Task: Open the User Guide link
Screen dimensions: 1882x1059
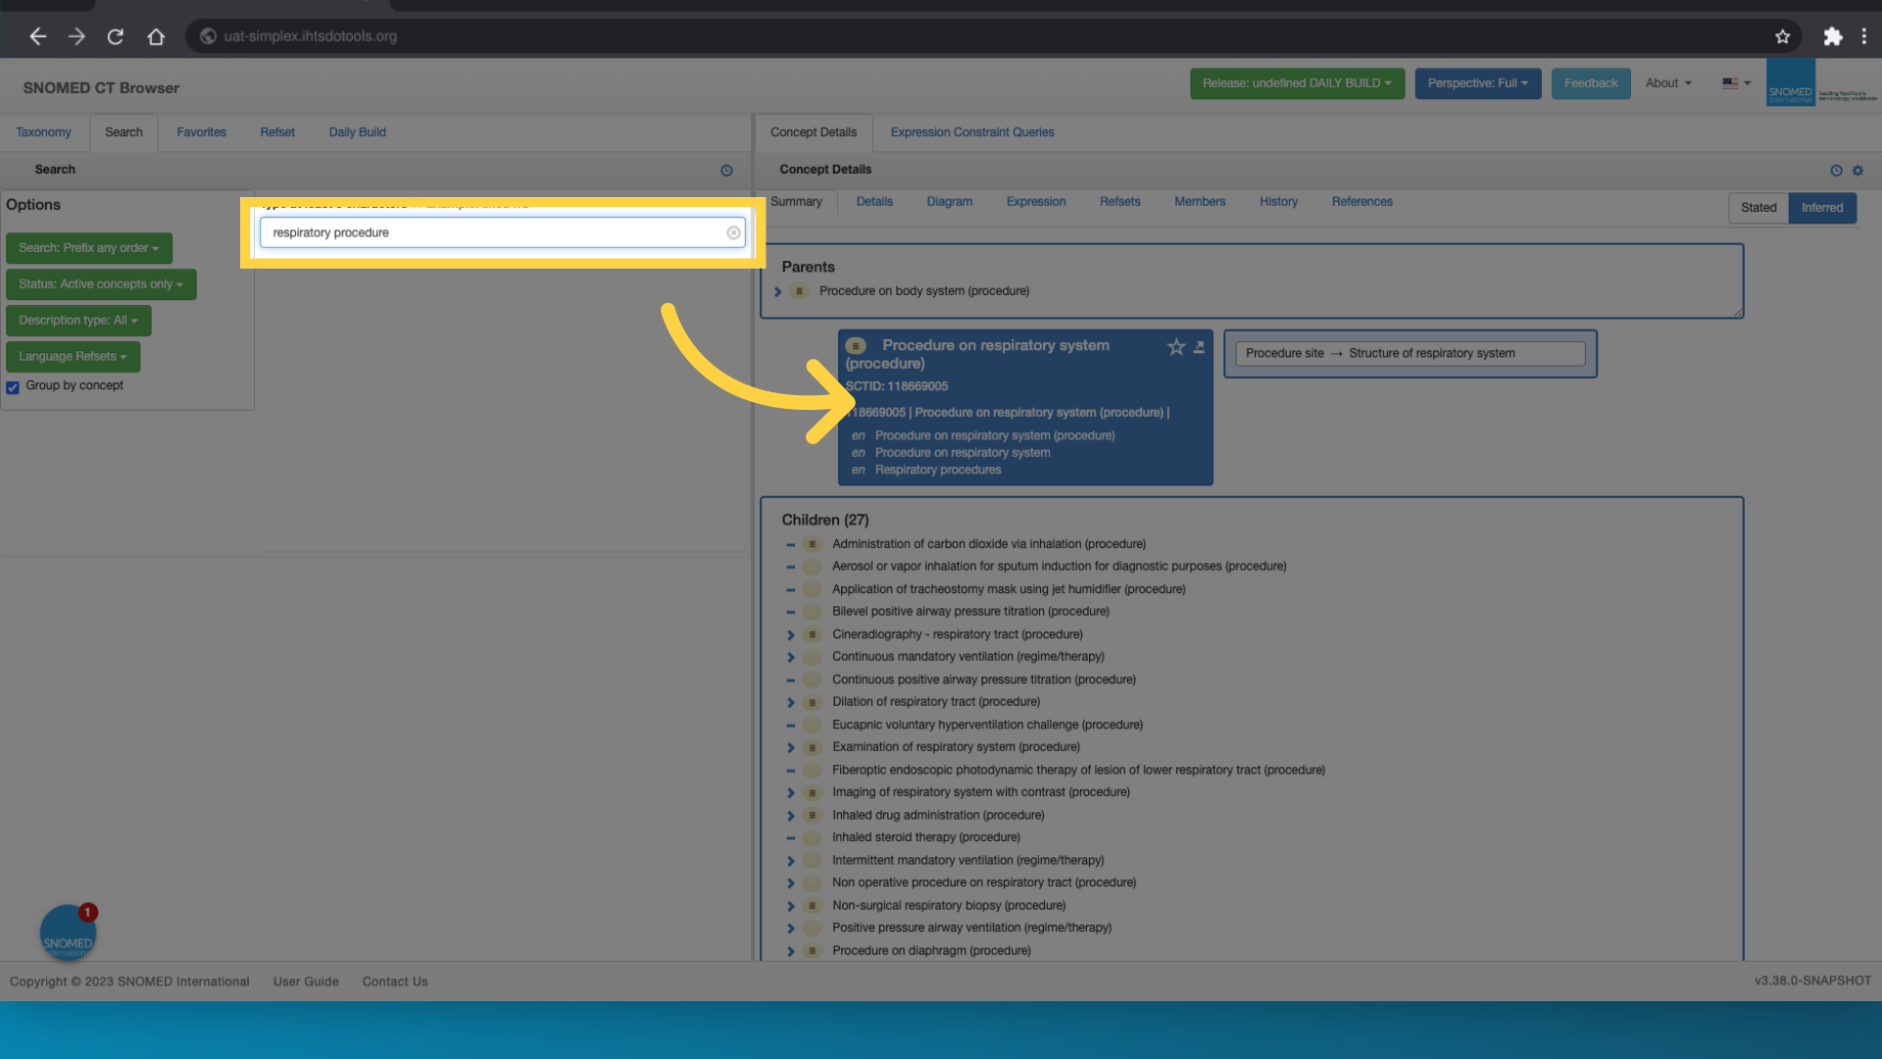Action: [306, 982]
